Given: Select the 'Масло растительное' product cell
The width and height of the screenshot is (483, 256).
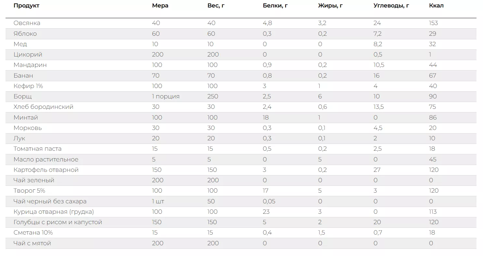Looking at the screenshot, I should (46, 160).
